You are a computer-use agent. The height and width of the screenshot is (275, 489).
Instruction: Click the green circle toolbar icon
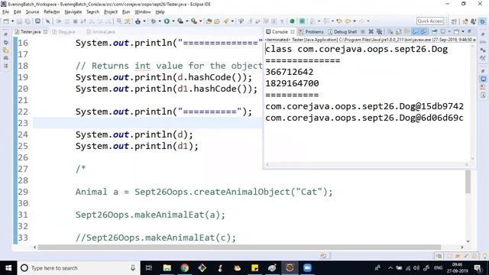tap(292, 21)
